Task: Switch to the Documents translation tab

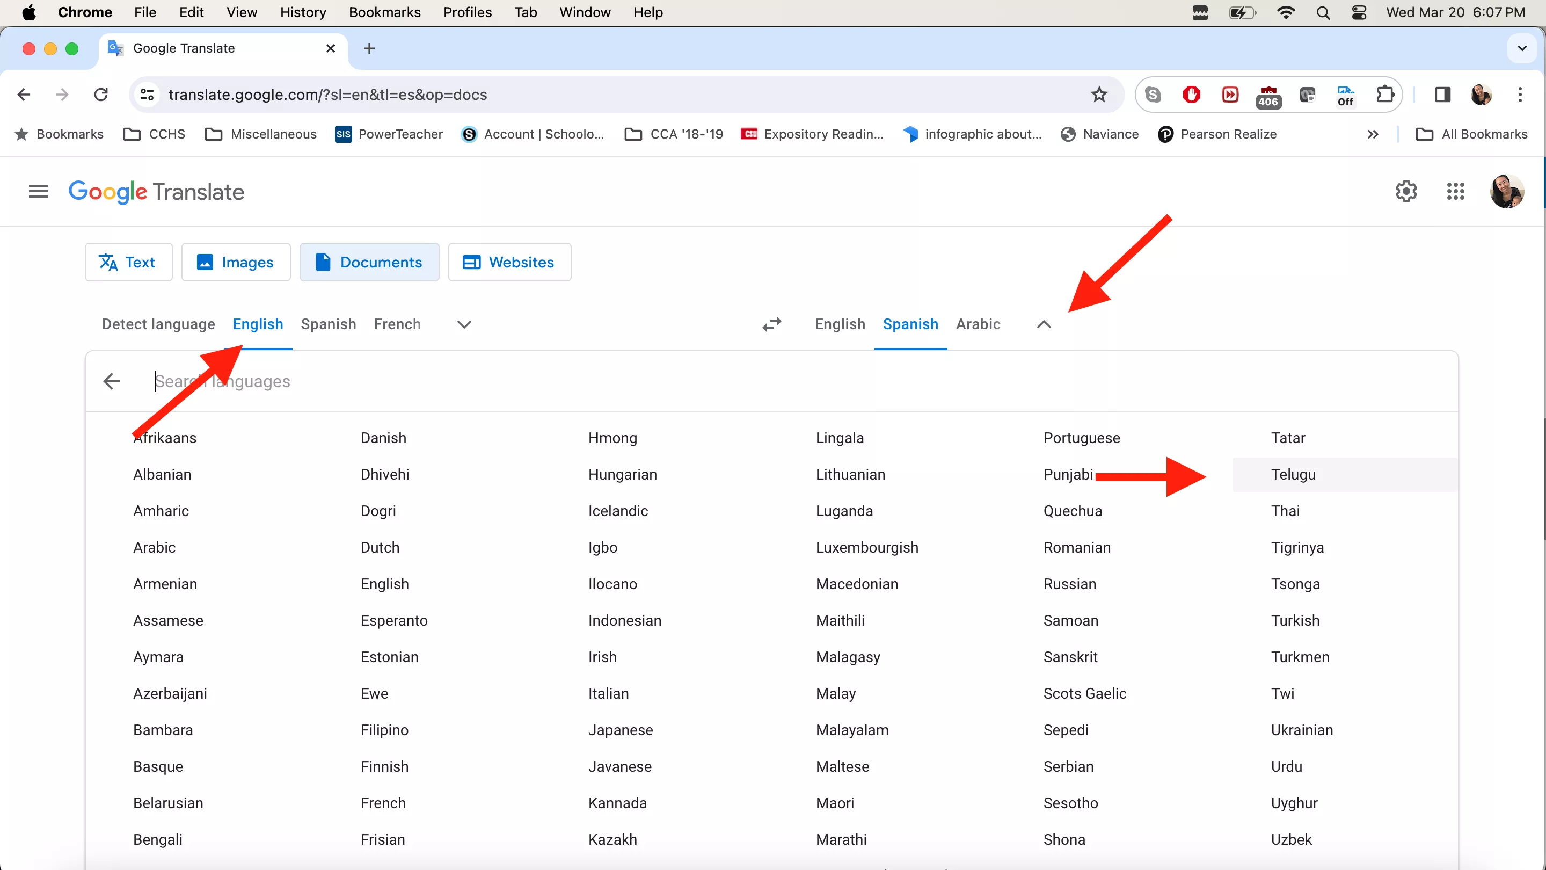Action: pos(369,262)
